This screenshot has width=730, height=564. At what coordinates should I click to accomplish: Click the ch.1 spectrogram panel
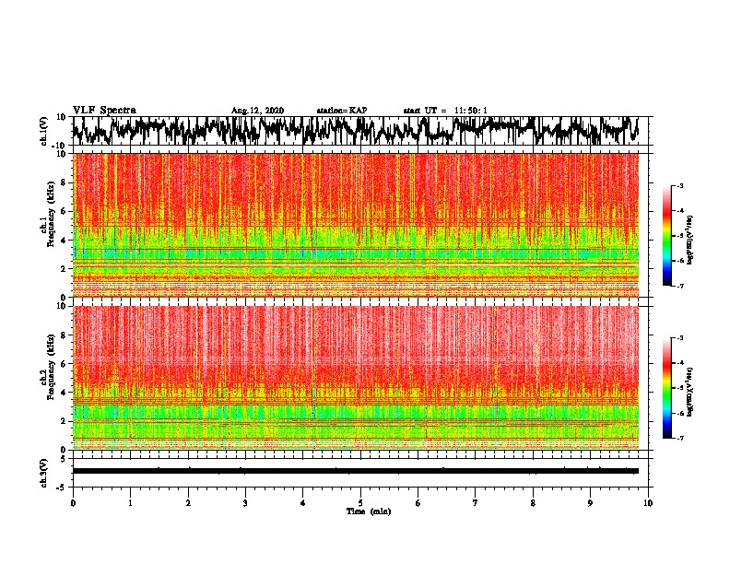pos(356,225)
